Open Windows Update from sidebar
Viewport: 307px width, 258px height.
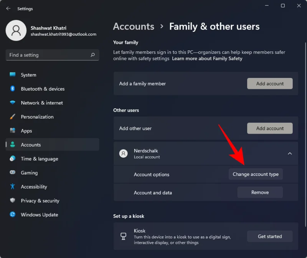40,215
